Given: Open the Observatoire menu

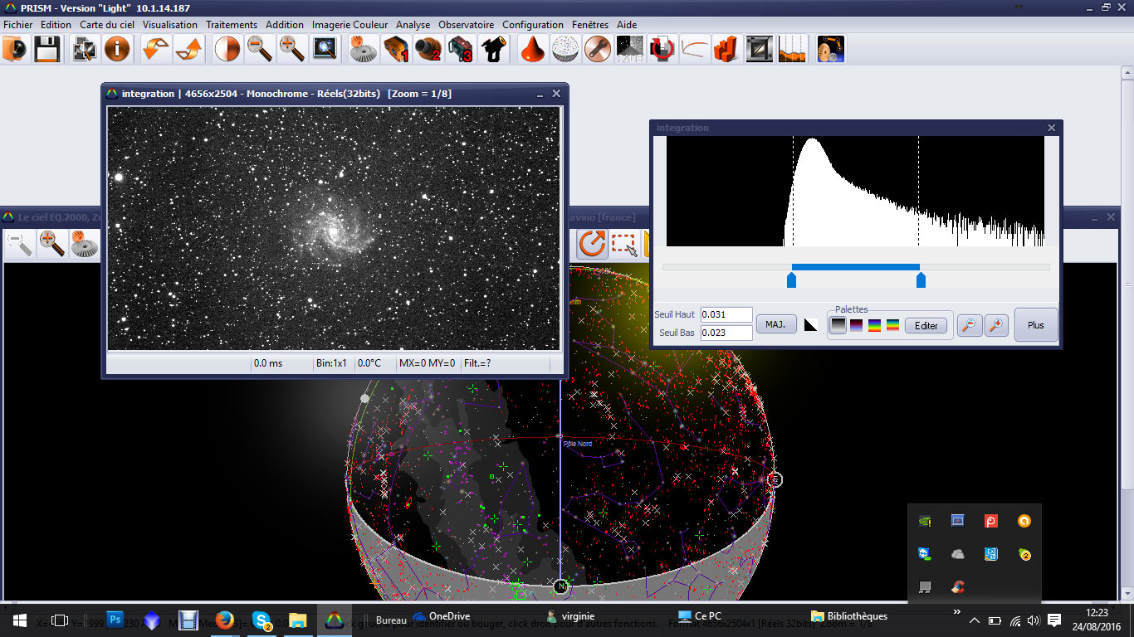Looking at the screenshot, I should click(x=466, y=25).
